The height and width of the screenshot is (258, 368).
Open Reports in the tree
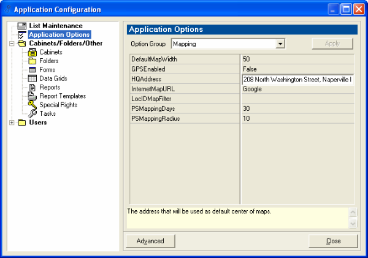click(50, 87)
